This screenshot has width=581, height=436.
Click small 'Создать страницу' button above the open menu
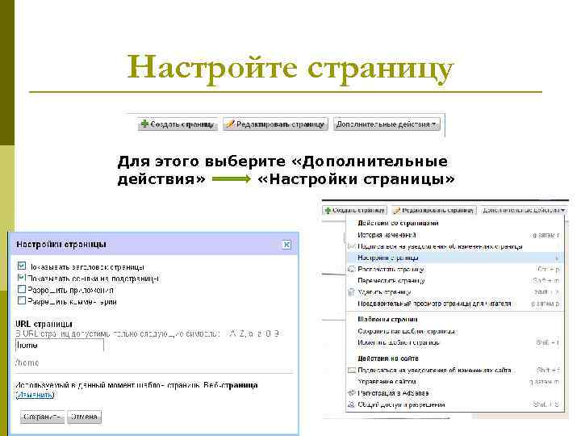click(x=355, y=210)
